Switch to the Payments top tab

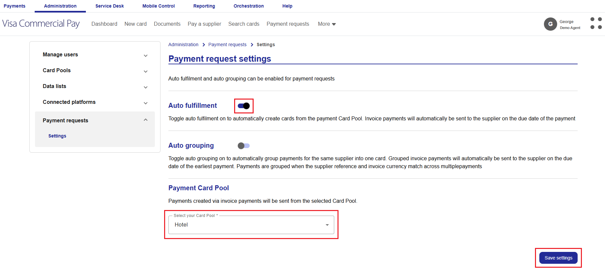15,6
